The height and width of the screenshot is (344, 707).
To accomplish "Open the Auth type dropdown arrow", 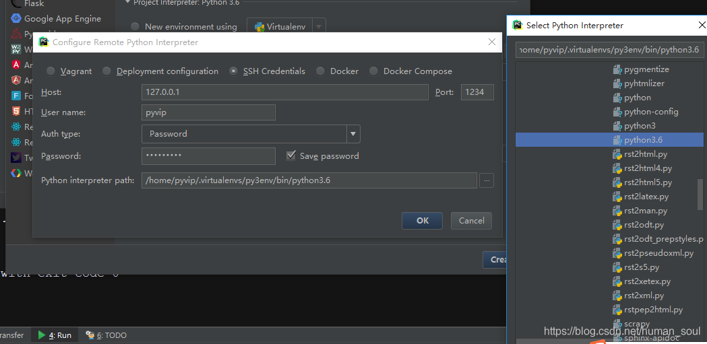I will tap(353, 134).
